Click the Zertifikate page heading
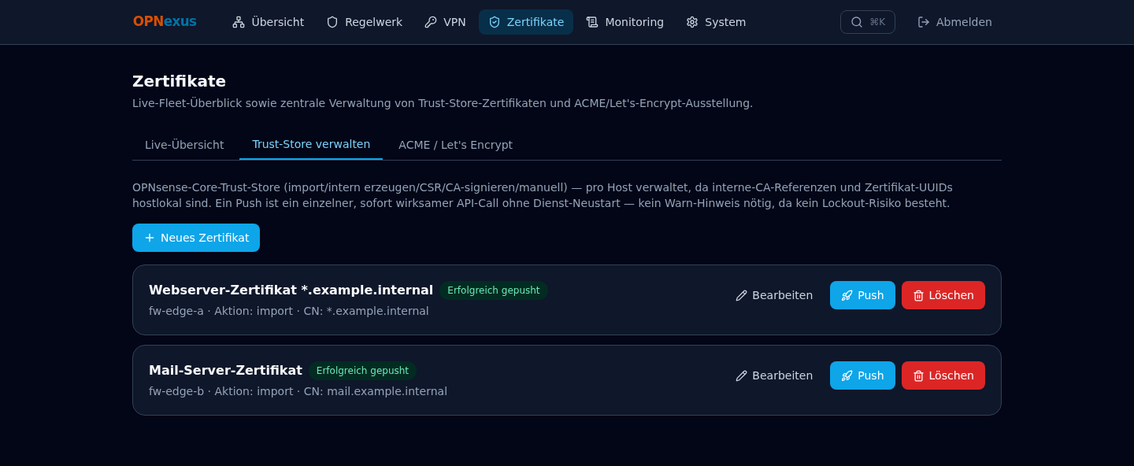The height and width of the screenshot is (466, 1134). (179, 81)
